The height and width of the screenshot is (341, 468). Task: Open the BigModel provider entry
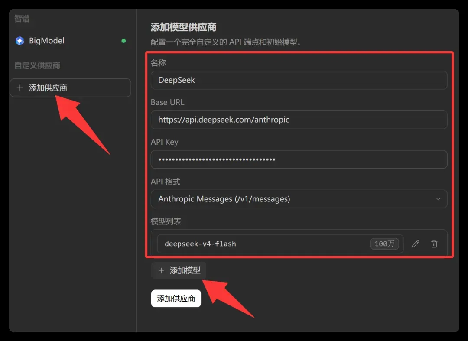coord(71,41)
